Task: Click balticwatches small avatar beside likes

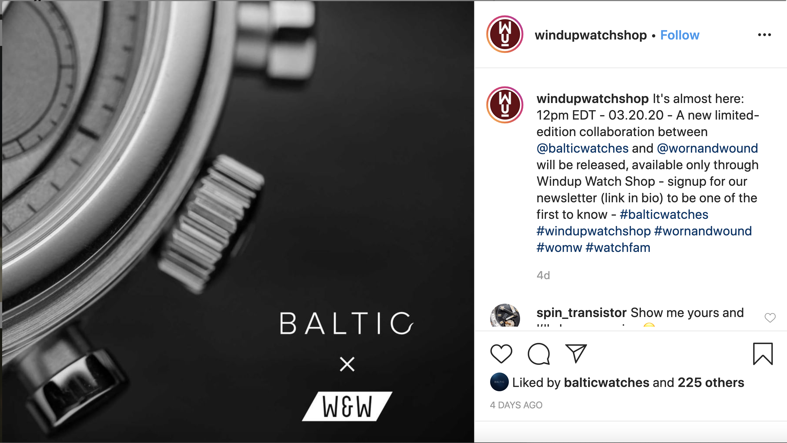Action: click(499, 382)
